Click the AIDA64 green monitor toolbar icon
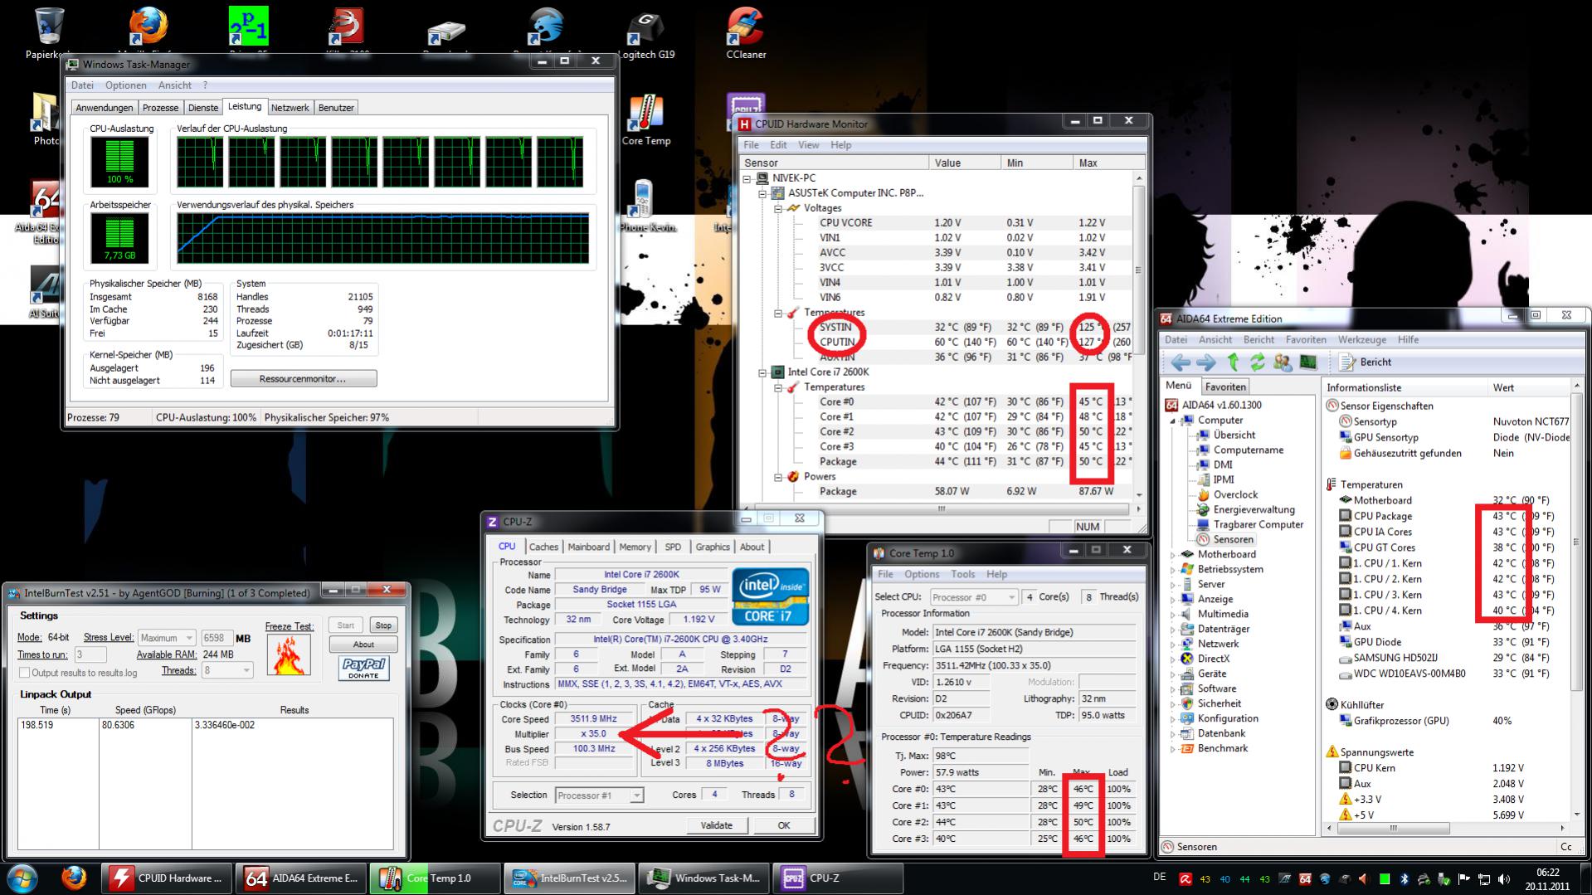This screenshot has width=1592, height=895. pyautogui.click(x=1308, y=362)
